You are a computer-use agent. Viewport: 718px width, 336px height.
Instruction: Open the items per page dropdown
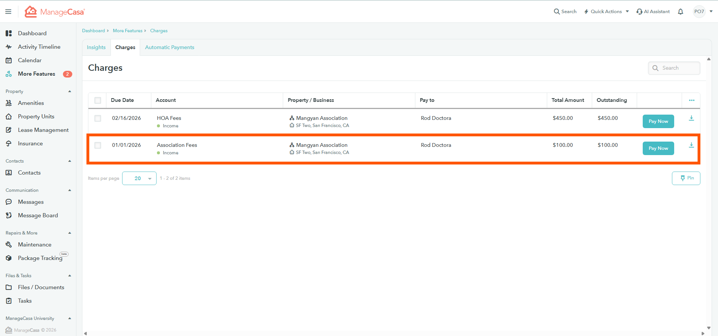click(139, 178)
